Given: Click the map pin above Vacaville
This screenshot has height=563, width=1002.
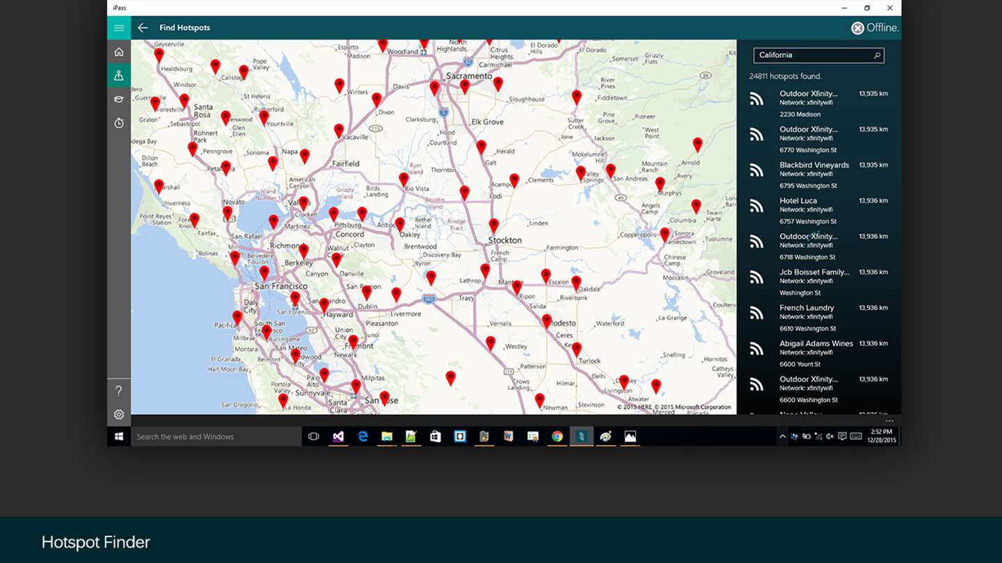Looking at the screenshot, I should coord(339,130).
